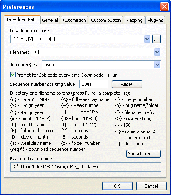171x195 pixels.
Task: Open the Filename dropdown list
Action: [157, 52]
